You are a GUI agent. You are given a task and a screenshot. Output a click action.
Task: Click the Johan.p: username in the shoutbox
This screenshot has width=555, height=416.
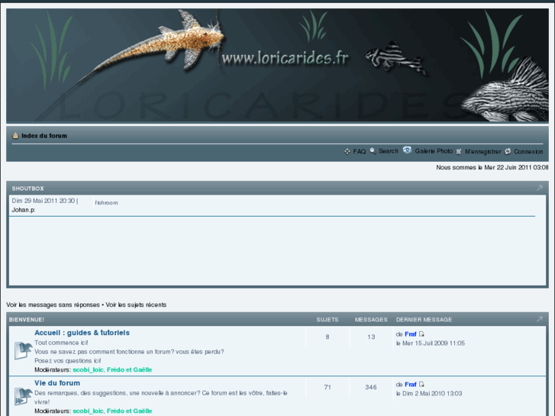(x=24, y=210)
